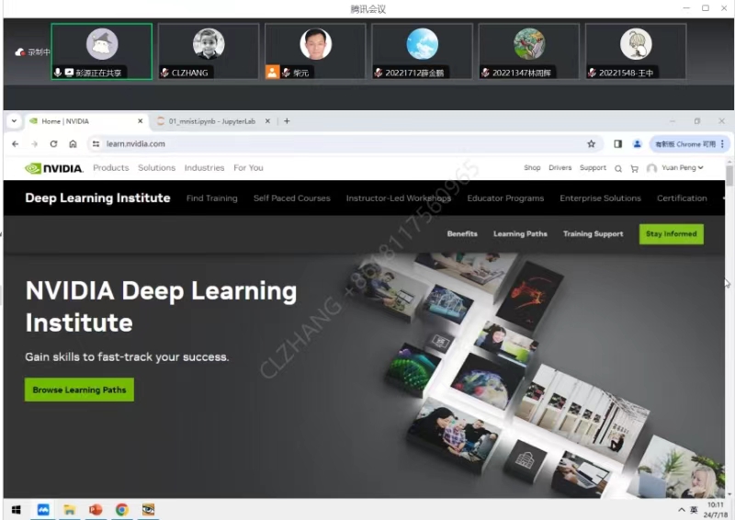This screenshot has height=520, width=735.
Task: Open File Explorer from taskbar
Action: click(x=70, y=510)
